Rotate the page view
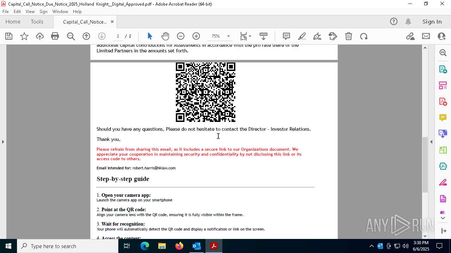The width and height of the screenshot is (451, 253). (x=364, y=36)
